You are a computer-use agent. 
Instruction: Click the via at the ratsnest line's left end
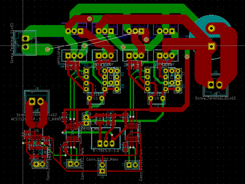tap(47, 49)
